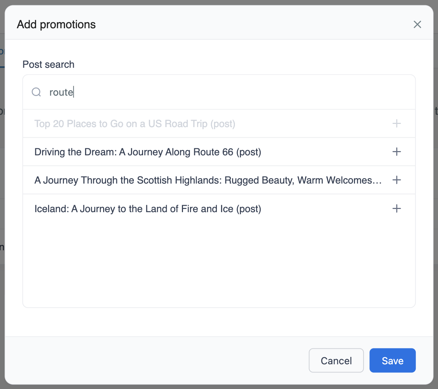Add the Route 66 post via plus icon
The image size is (438, 389).
(x=397, y=152)
